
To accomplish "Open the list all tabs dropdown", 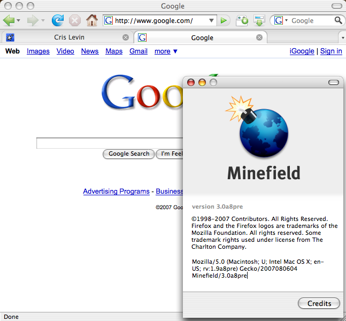I will (342, 37).
